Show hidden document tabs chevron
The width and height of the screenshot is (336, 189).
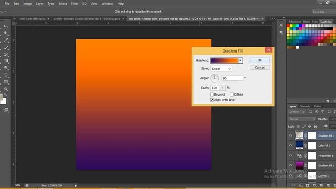273,19
